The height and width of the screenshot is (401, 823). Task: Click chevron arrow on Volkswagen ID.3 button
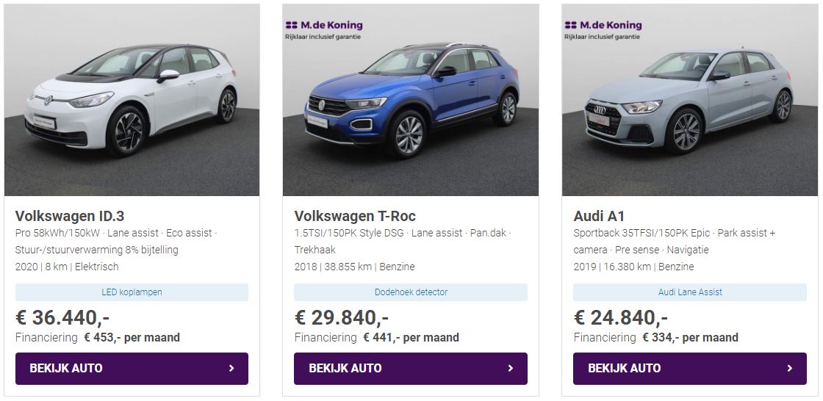(x=231, y=369)
